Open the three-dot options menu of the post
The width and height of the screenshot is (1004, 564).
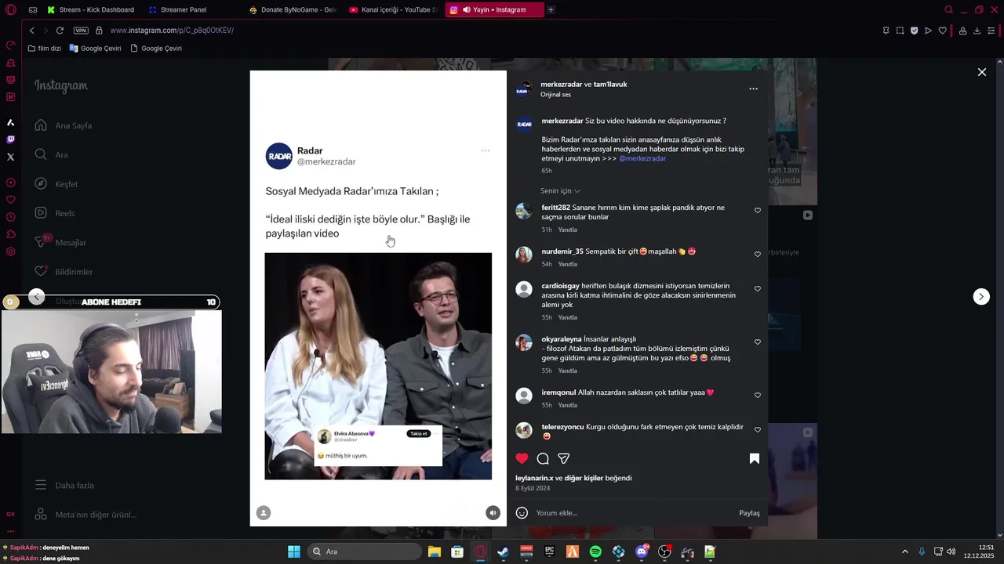click(753, 89)
